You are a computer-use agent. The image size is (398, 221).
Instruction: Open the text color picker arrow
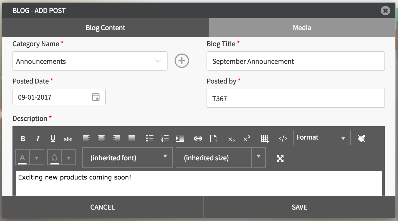coord(37,158)
